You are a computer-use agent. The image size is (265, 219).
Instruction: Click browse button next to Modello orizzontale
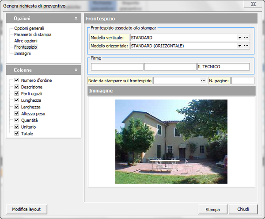coord(246,46)
